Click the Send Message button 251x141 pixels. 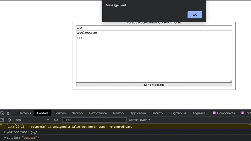154,85
